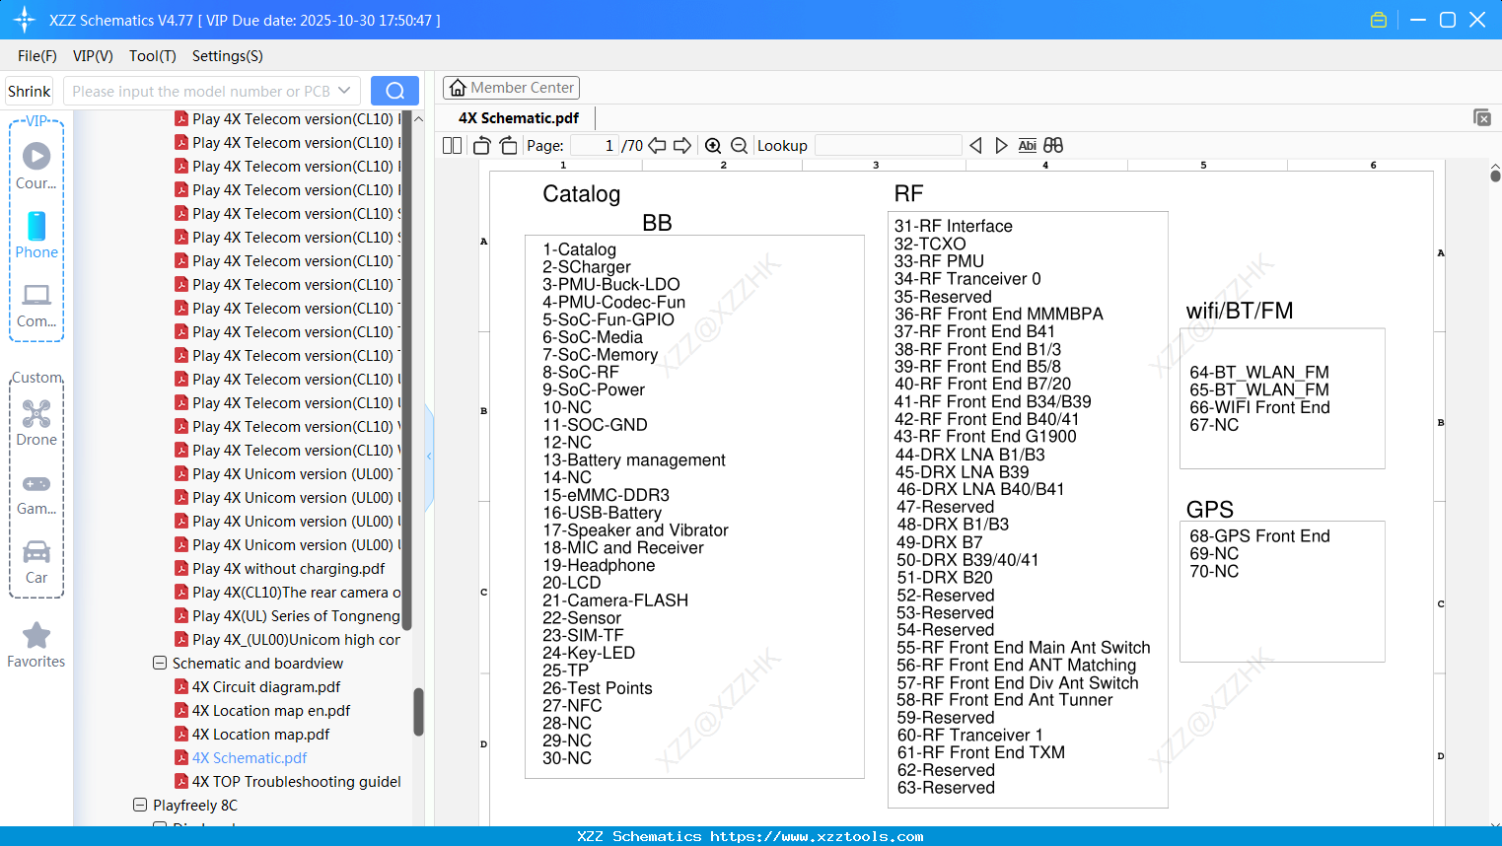Click the model number search input
The height and width of the screenshot is (846, 1502).
click(x=200, y=91)
